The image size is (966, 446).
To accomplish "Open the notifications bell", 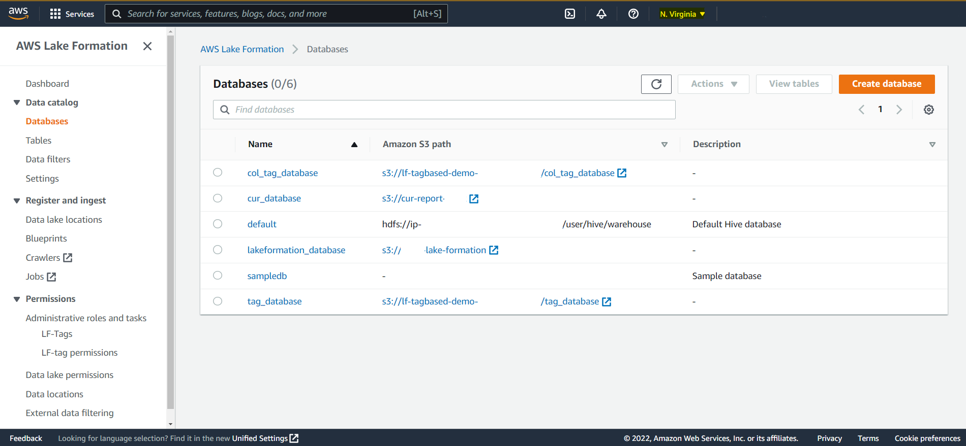I will pos(601,14).
